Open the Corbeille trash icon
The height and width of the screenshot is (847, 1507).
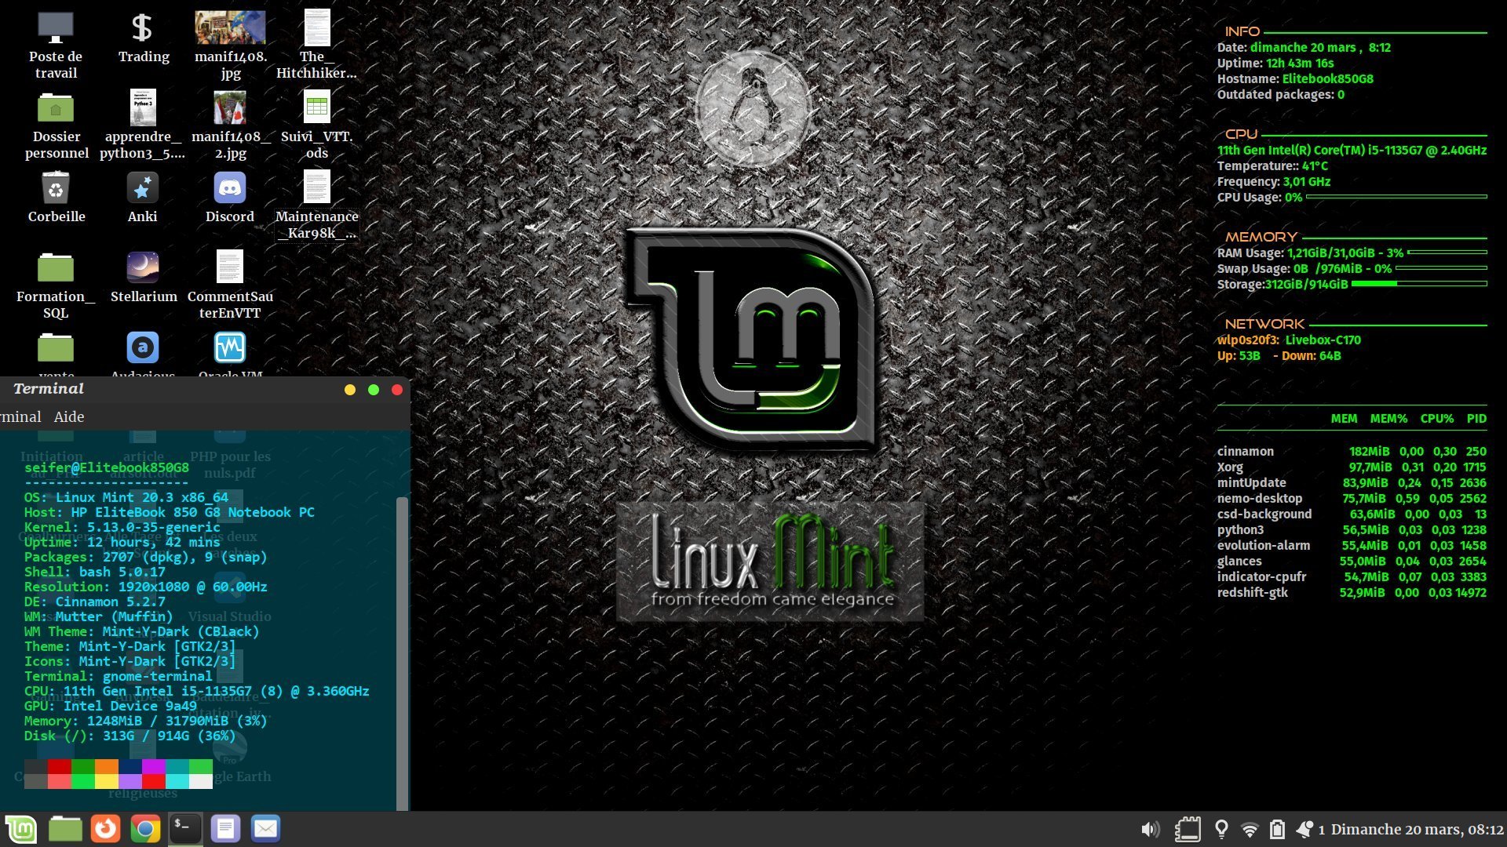click(56, 188)
